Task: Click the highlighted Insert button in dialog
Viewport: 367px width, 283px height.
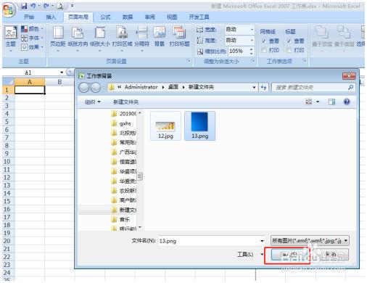Action: tap(287, 255)
